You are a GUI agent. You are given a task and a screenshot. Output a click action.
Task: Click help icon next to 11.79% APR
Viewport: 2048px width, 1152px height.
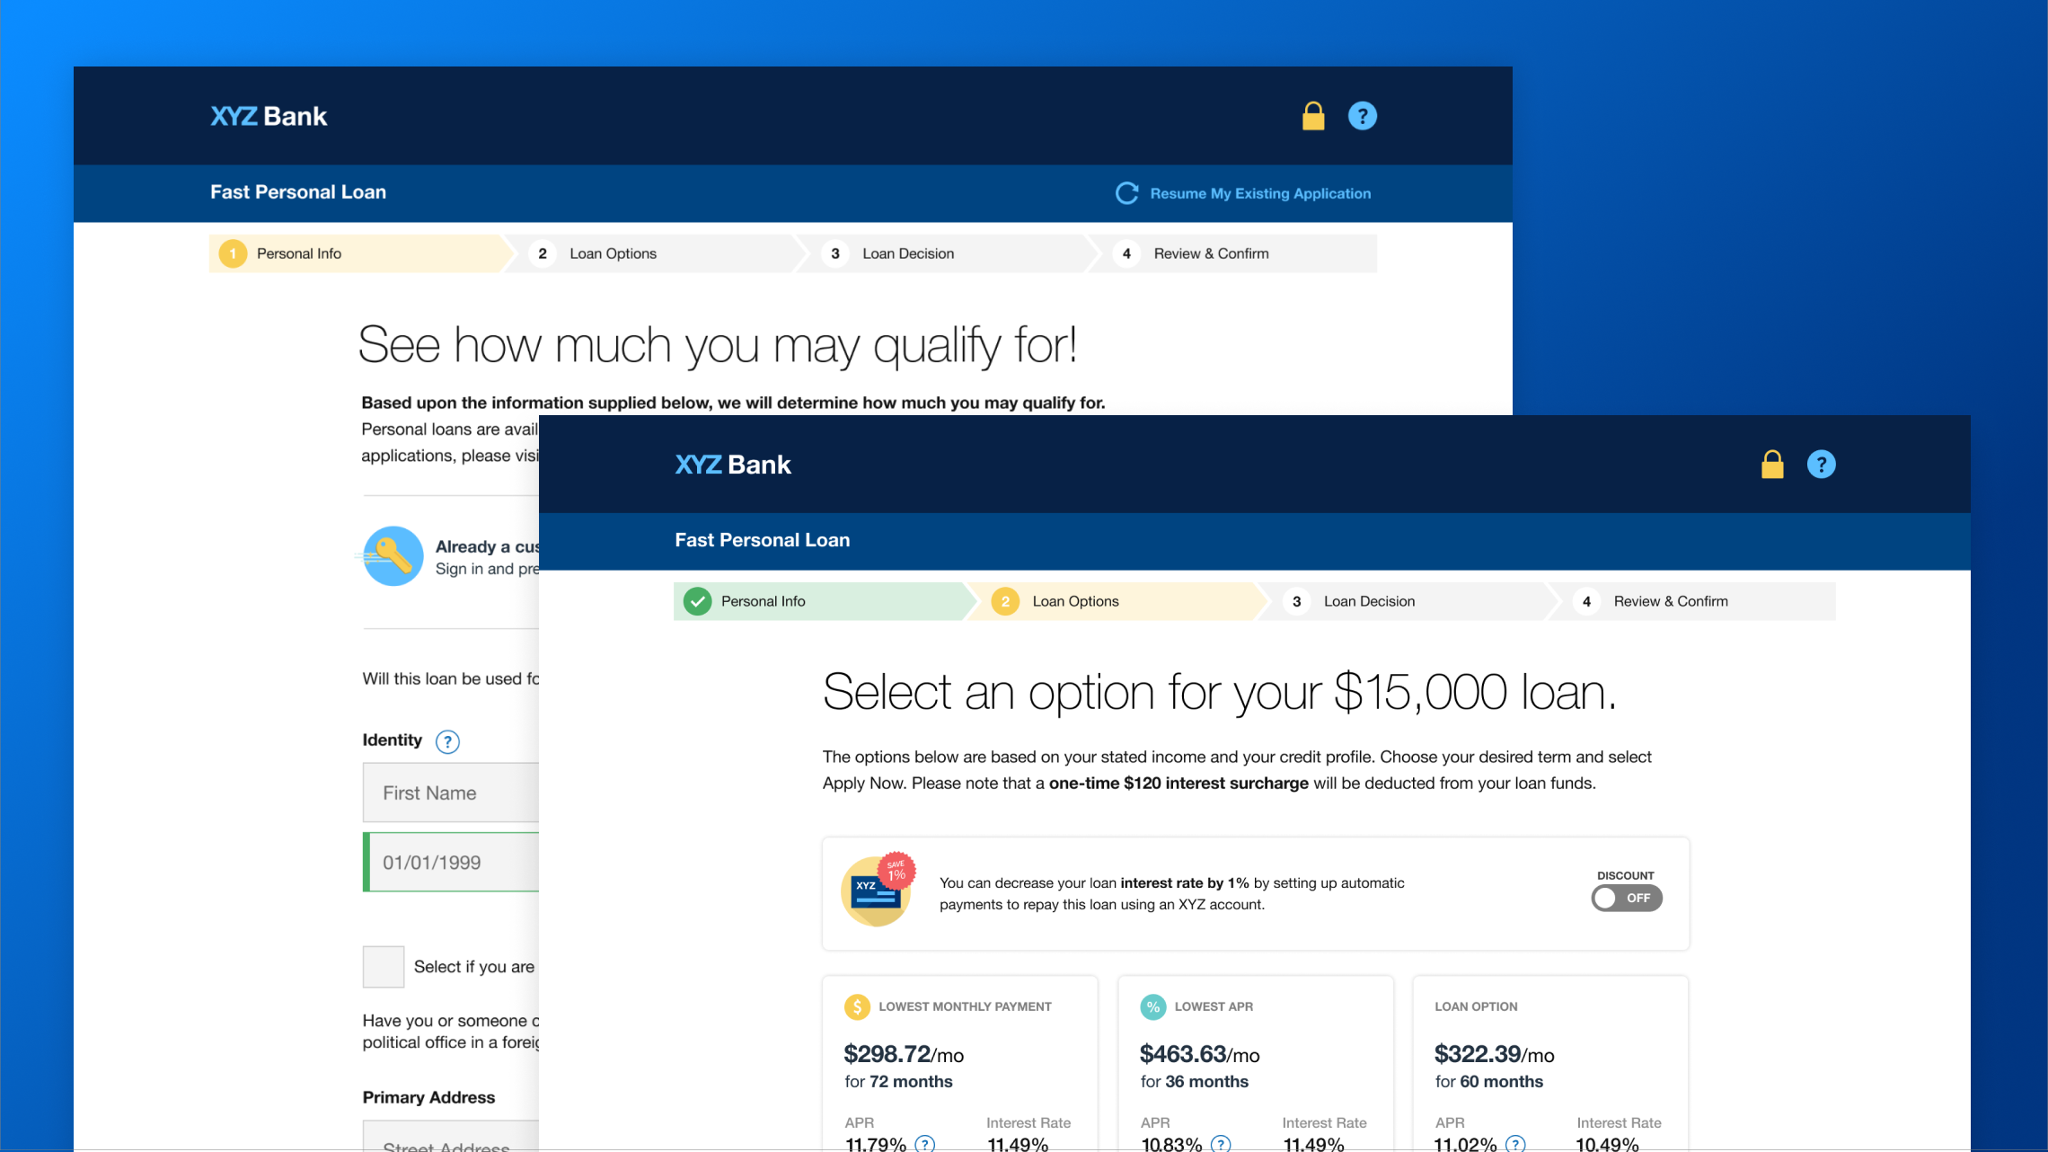tap(924, 1143)
